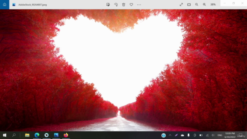Image resolution: width=247 pixels, height=139 pixels.
Task: Open File Explorer from taskbar
Action: click(27, 135)
